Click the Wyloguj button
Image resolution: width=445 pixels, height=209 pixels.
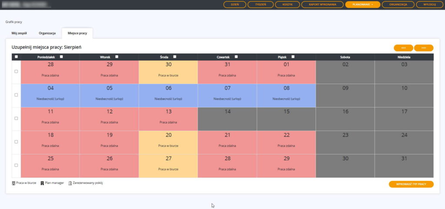[426, 5]
